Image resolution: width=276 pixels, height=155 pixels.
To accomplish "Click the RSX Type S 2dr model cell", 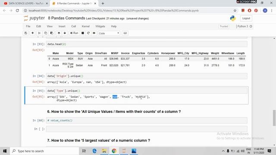I will click(x=68, y=65).
